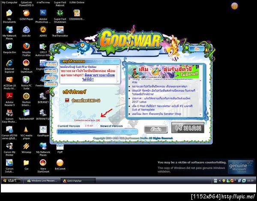Click the Current Version 2.15.007 number
The image size is (257, 201).
(x=89, y=126)
